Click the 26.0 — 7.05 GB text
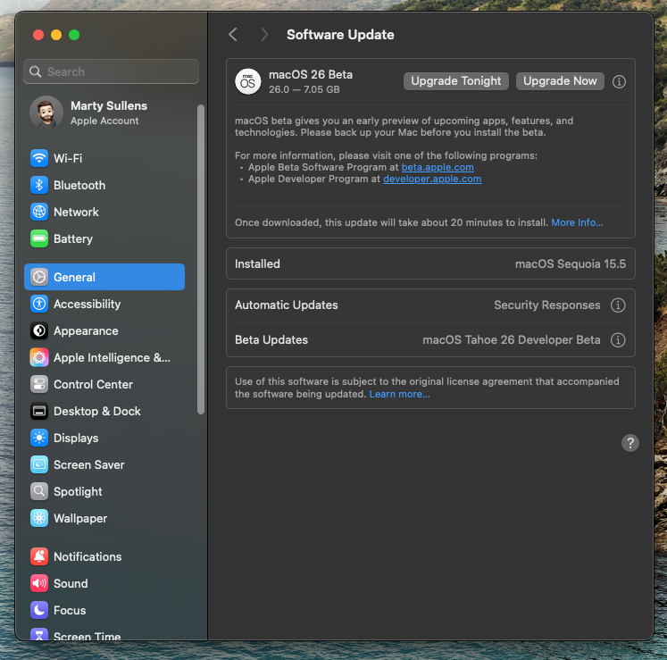The image size is (667, 660). click(x=304, y=89)
